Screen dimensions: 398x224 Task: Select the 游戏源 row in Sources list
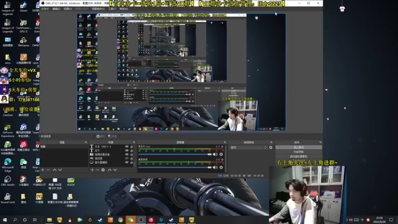point(111,158)
